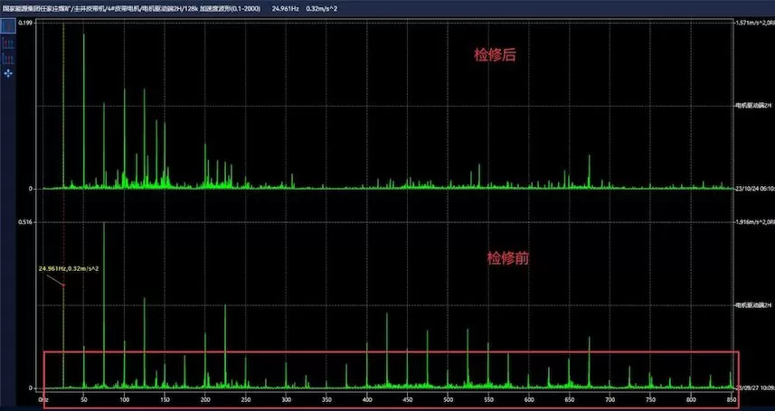The height and width of the screenshot is (411, 775).
Task: Select the four-arrow move/pan tool icon
Action: tap(8, 73)
